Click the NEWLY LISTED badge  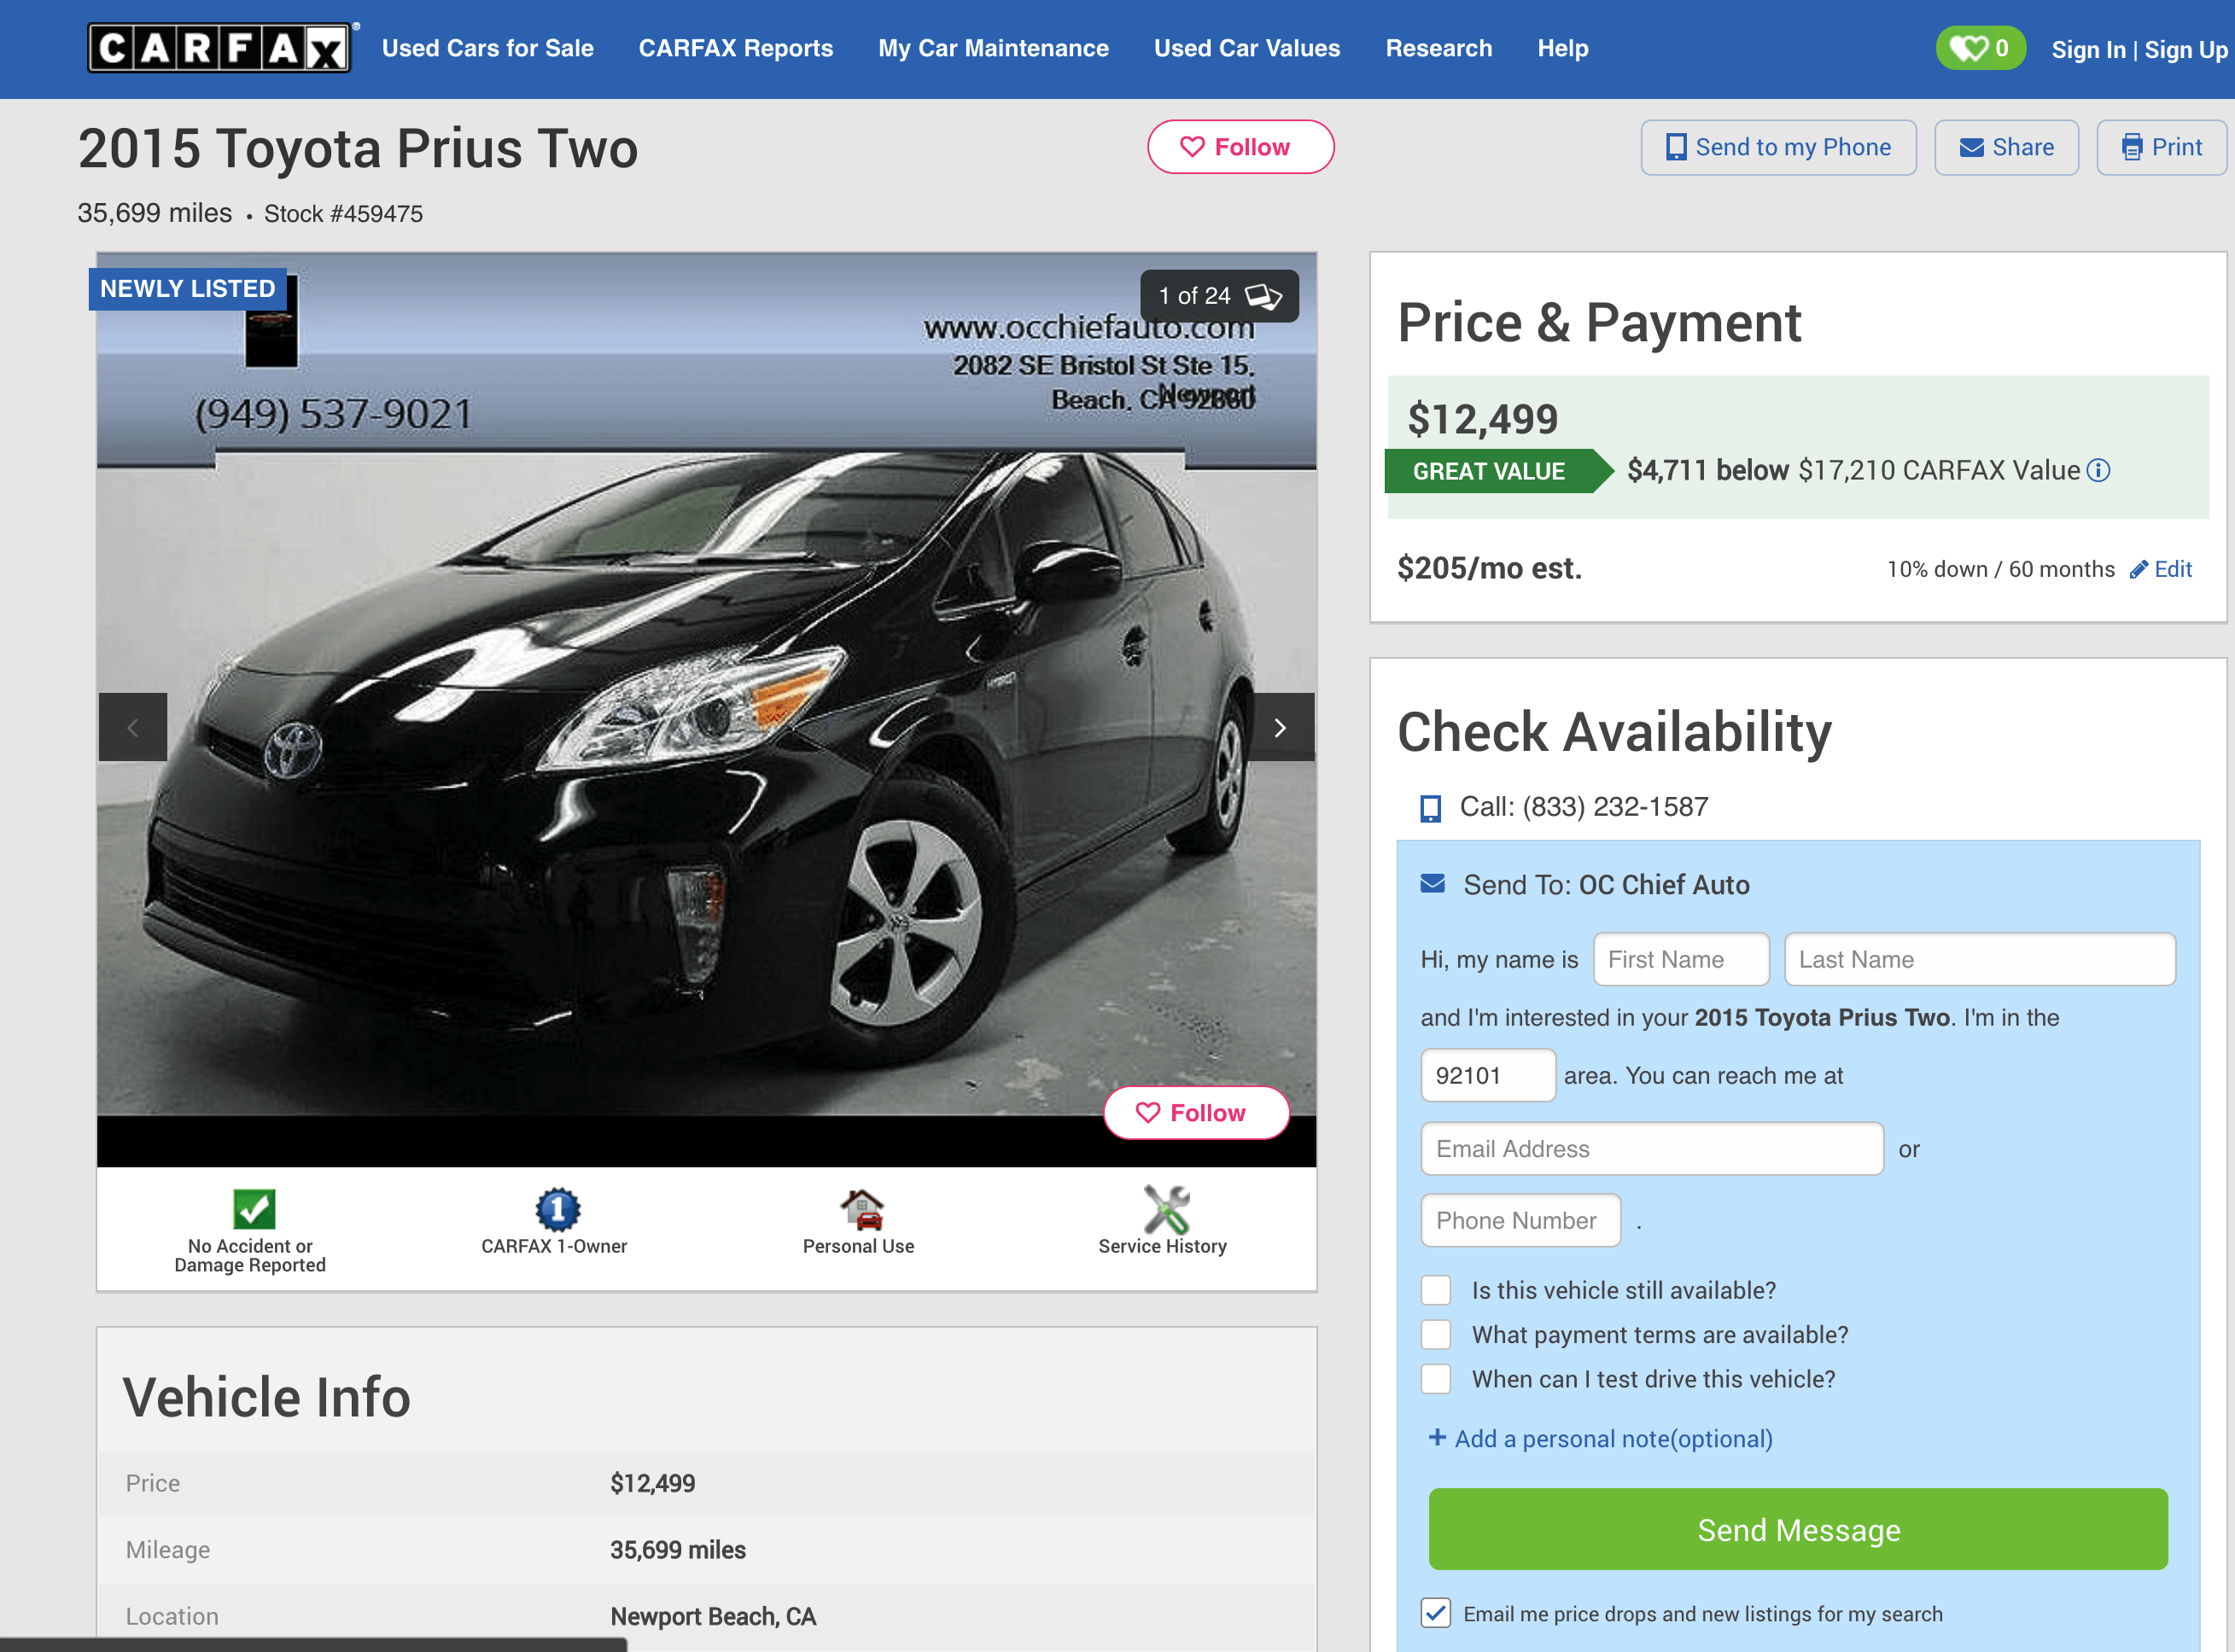187,289
